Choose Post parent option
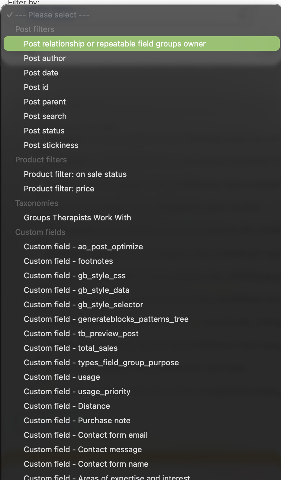Screen dimensions: 281x480 45,102
